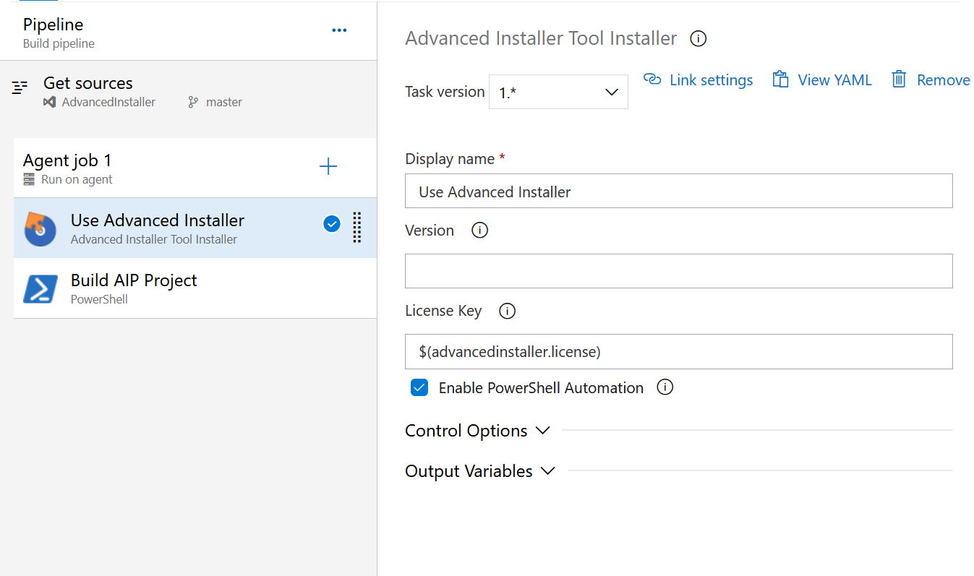The height and width of the screenshot is (576, 974).
Task: Select the Pipeline header
Action: coord(188,33)
